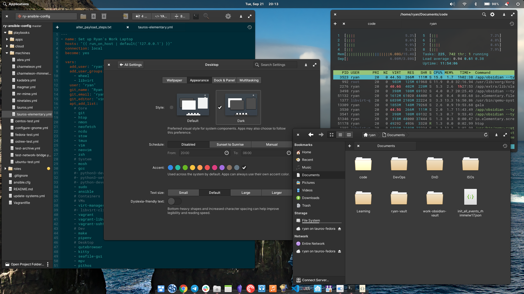Open terminal search magnifier icon
The height and width of the screenshot is (294, 524).
click(x=484, y=14)
